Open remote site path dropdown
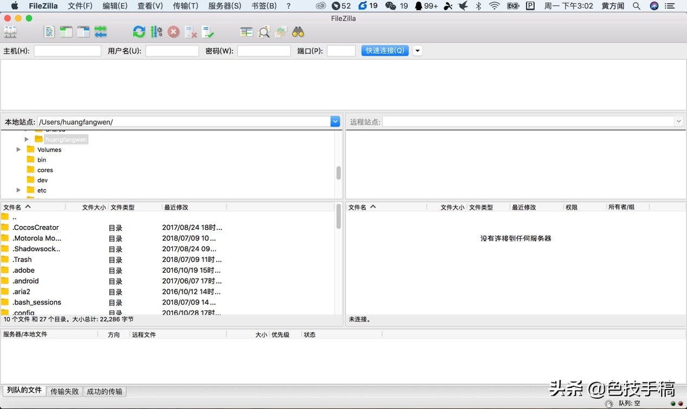 pos(678,122)
